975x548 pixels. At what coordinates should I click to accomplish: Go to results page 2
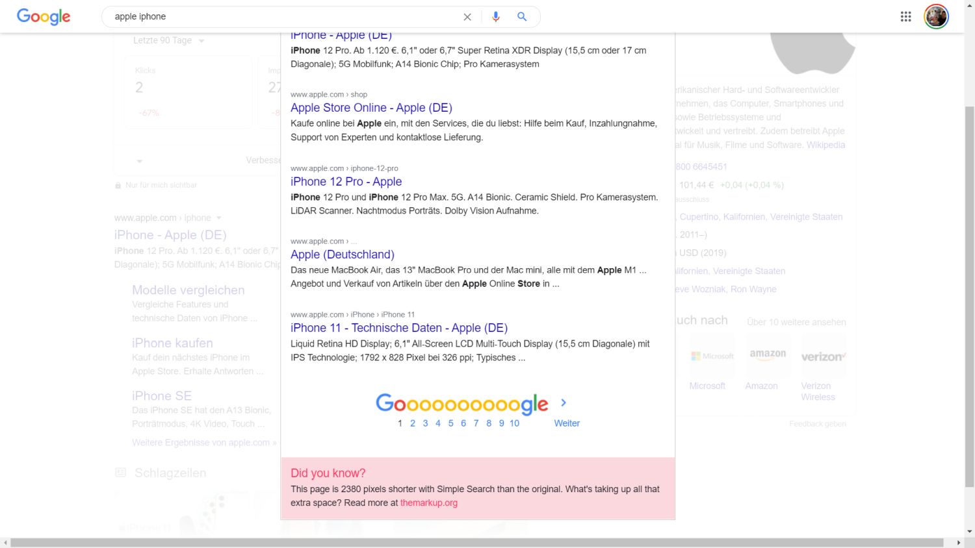pyautogui.click(x=412, y=423)
